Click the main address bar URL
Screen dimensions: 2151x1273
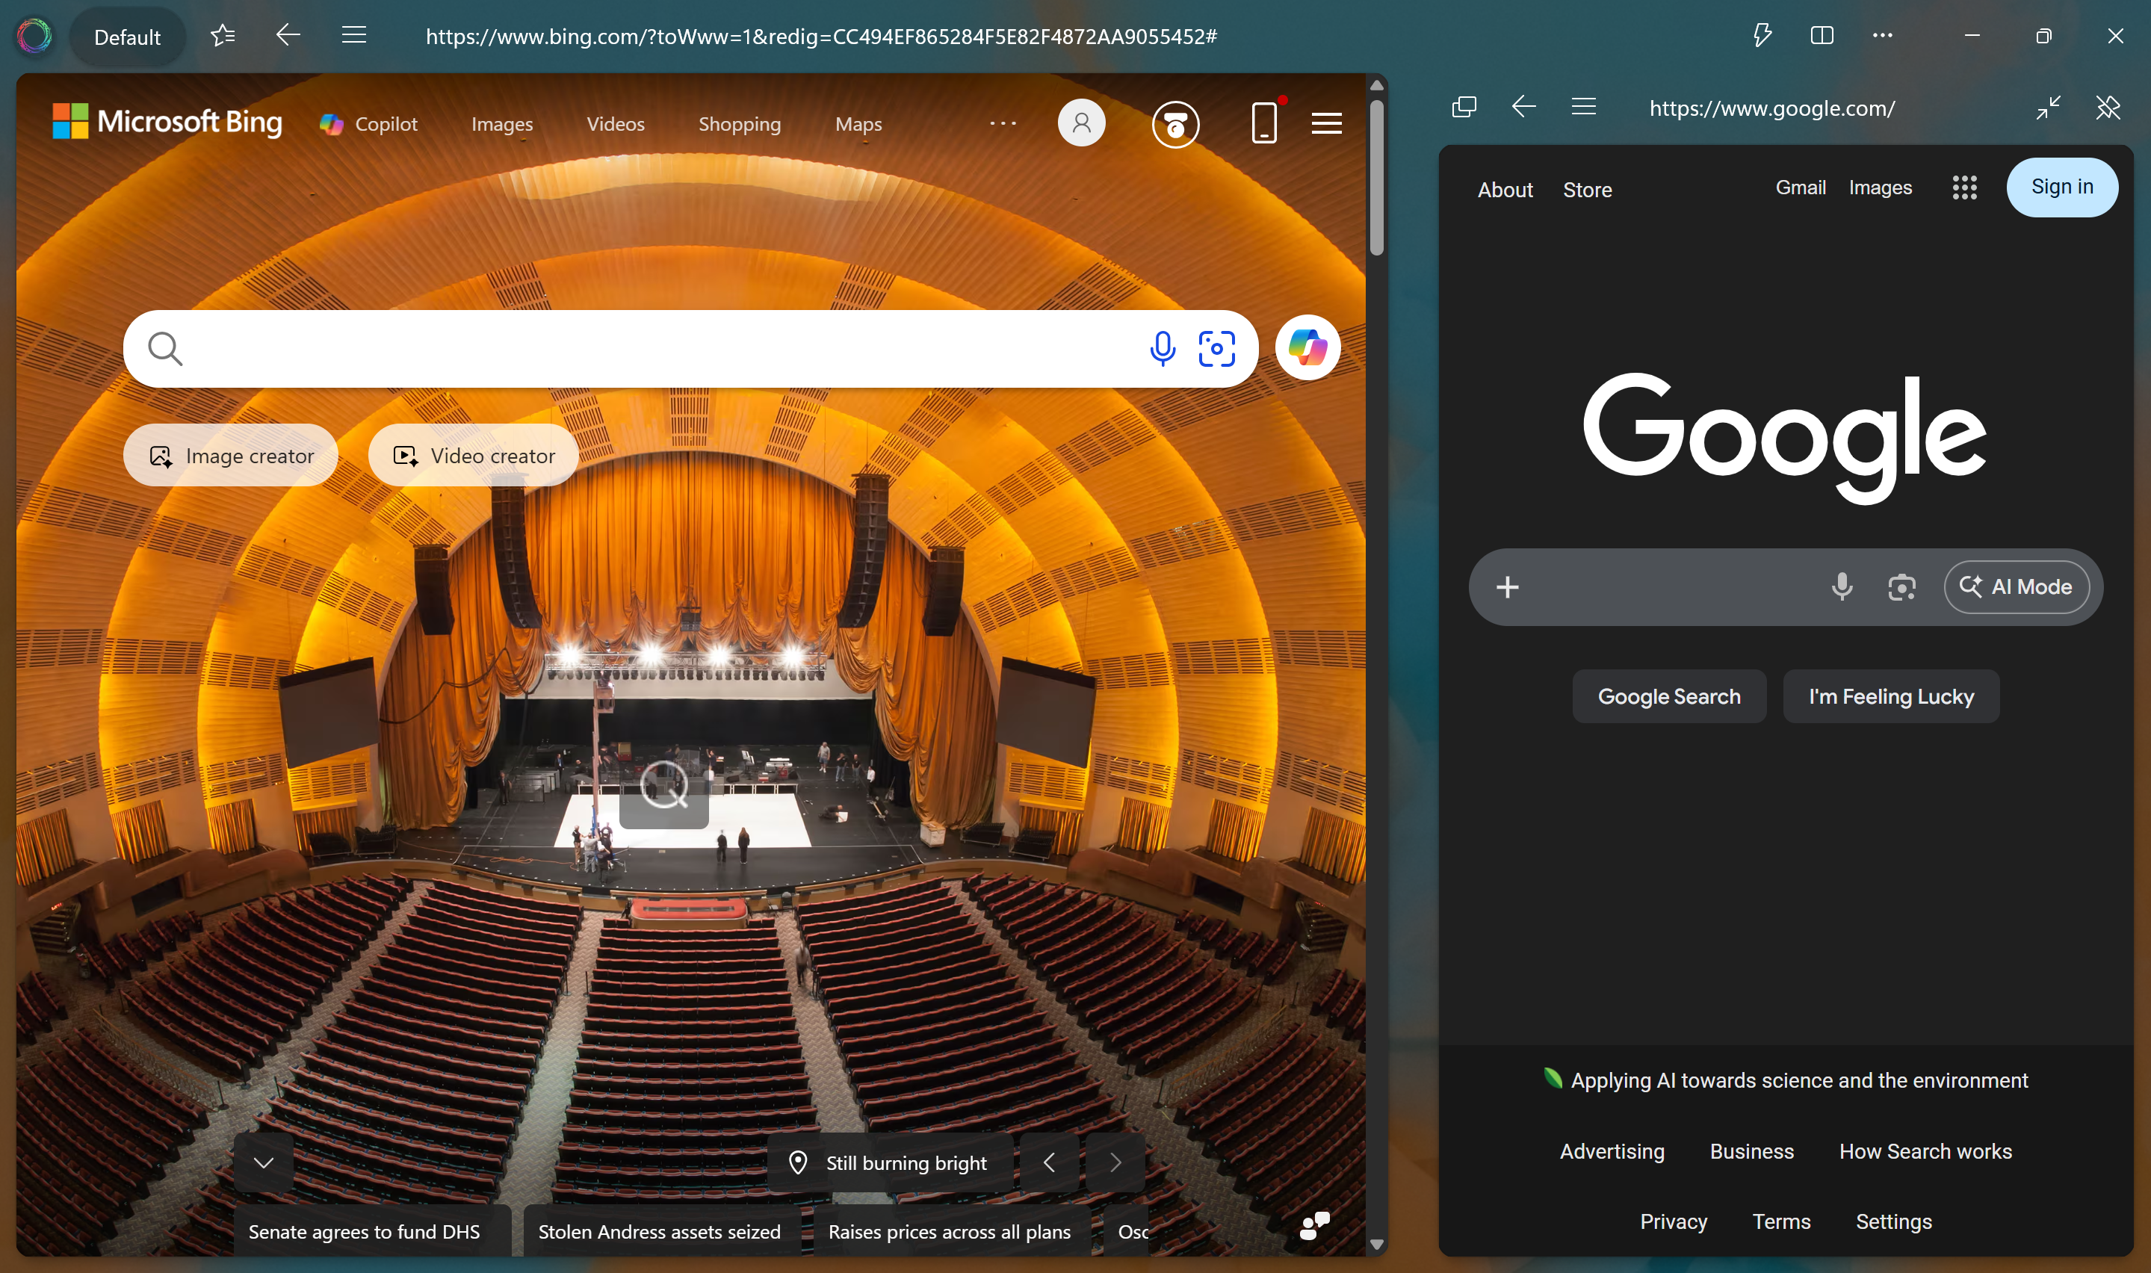(x=821, y=36)
